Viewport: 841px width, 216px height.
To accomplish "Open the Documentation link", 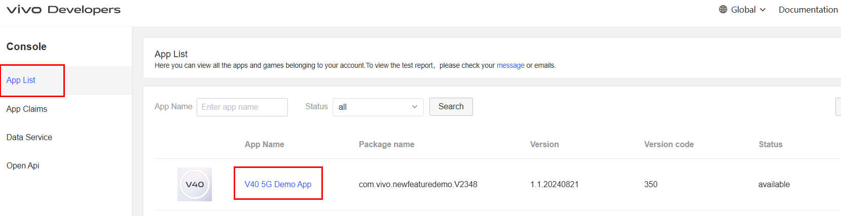I will (x=808, y=10).
